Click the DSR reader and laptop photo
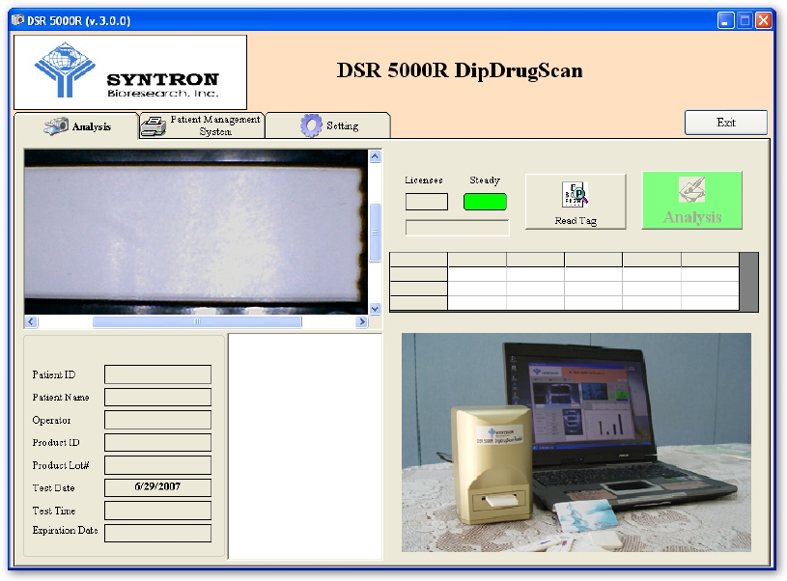The image size is (787, 581). 576,443
